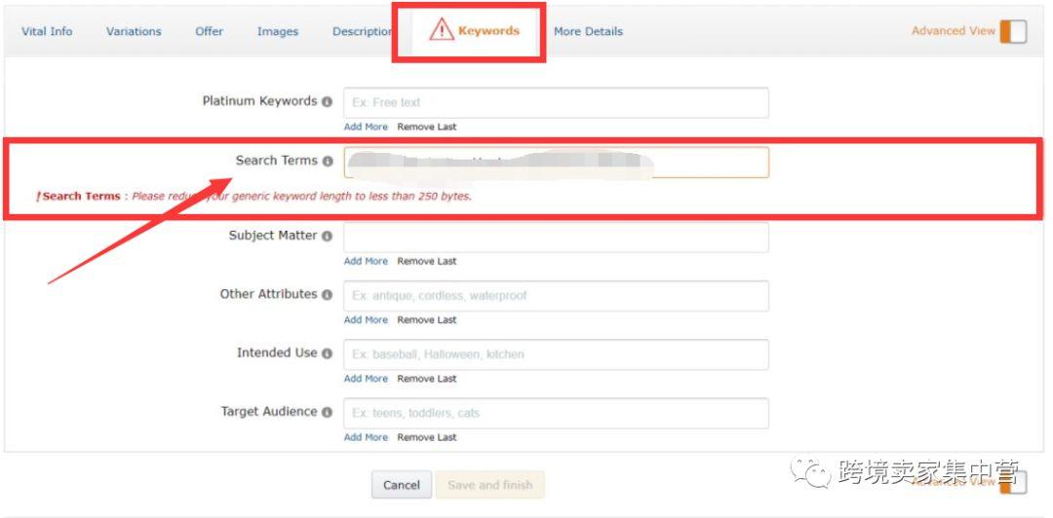Open the Vital Info tab
Screen dimensions: 1053x518
point(47,31)
